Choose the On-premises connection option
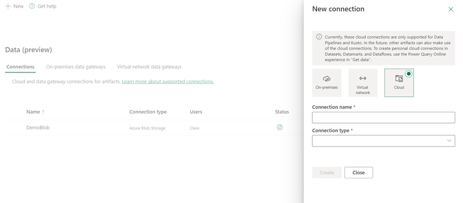This screenshot has width=463, height=203. [327, 83]
